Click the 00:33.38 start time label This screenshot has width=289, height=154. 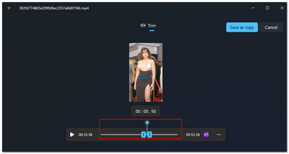click(x=85, y=135)
